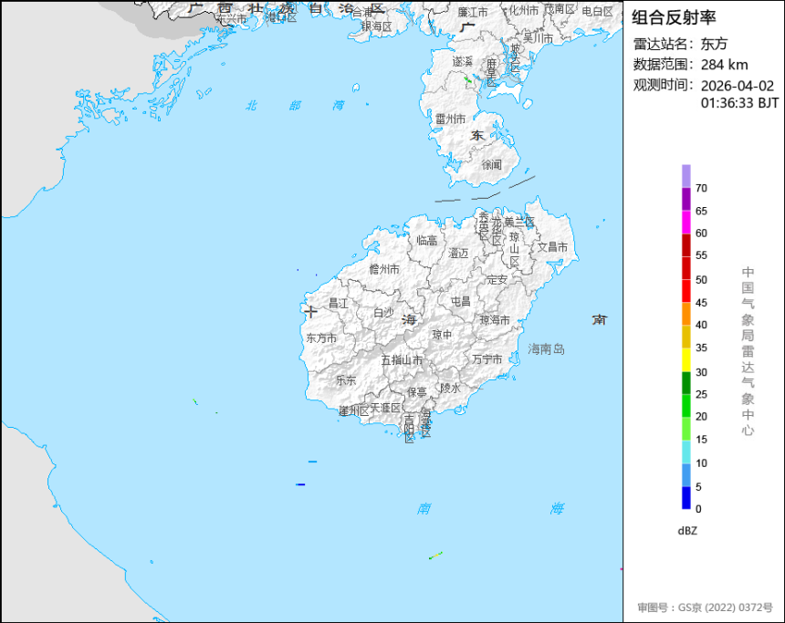Click the 白沙 county label

pos(383,312)
